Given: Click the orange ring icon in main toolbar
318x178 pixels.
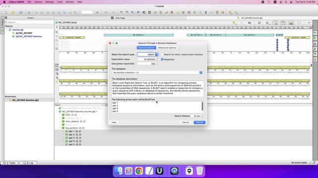Looking at the screenshot, I should coord(223,12).
